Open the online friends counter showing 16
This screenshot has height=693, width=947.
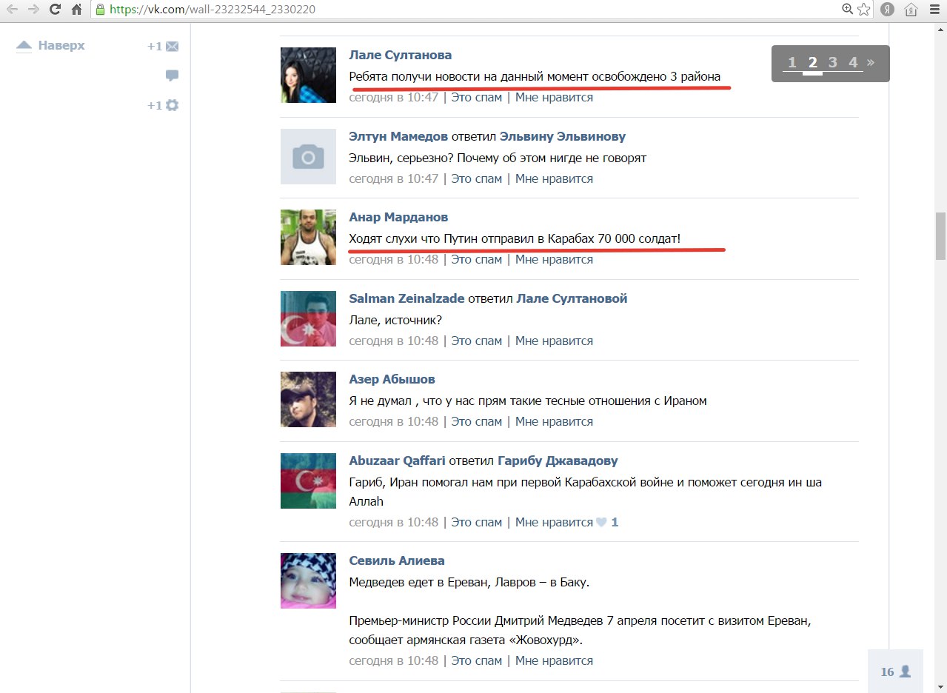point(895,672)
